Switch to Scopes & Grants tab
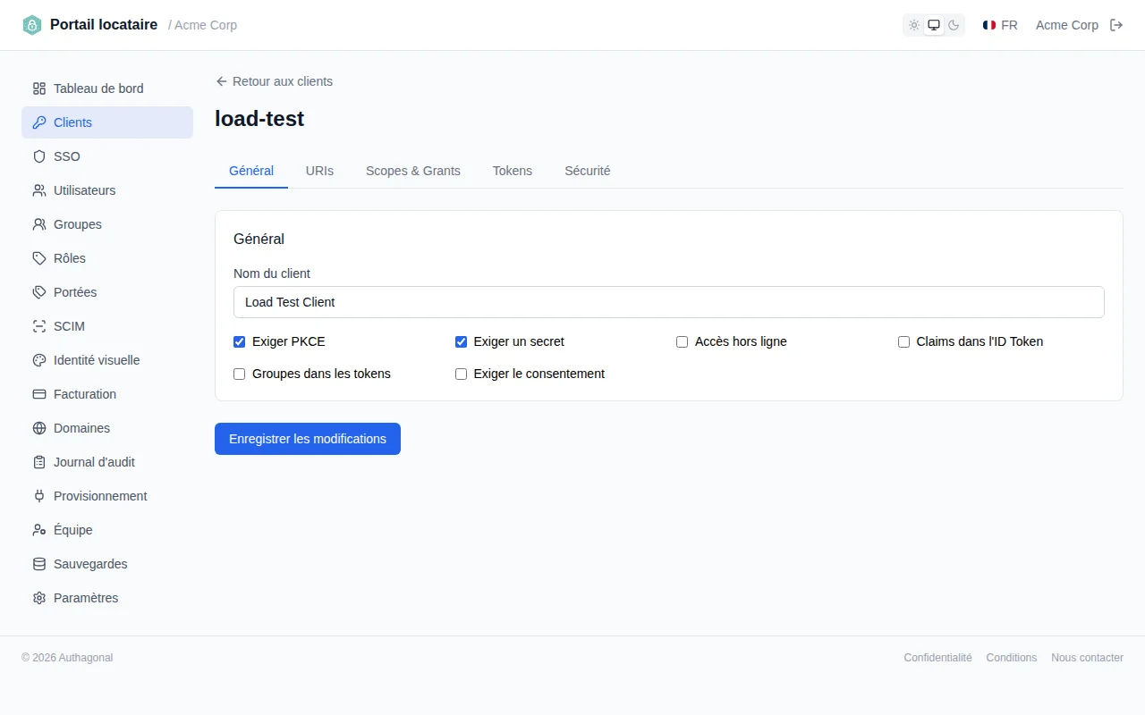The height and width of the screenshot is (715, 1145). pyautogui.click(x=413, y=171)
